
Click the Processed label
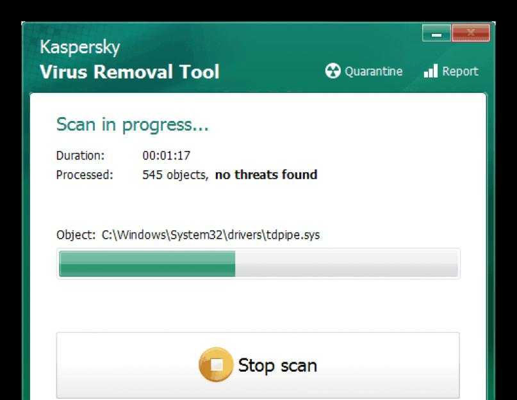85,175
